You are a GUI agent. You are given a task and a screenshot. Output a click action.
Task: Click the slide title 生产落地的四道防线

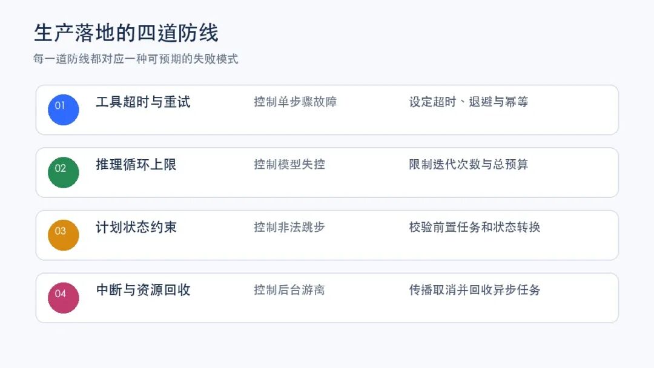coord(126,33)
